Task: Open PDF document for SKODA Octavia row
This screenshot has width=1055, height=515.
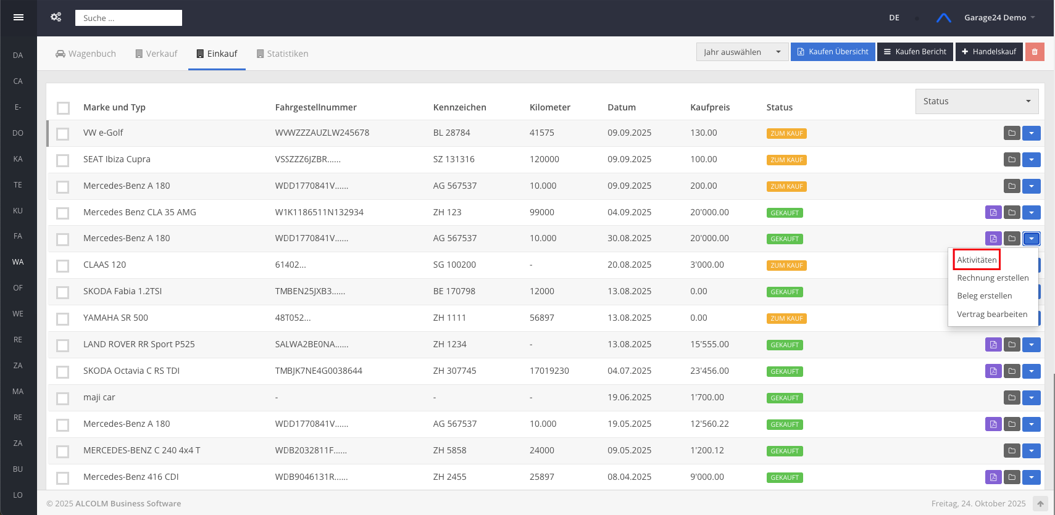Action: click(993, 371)
